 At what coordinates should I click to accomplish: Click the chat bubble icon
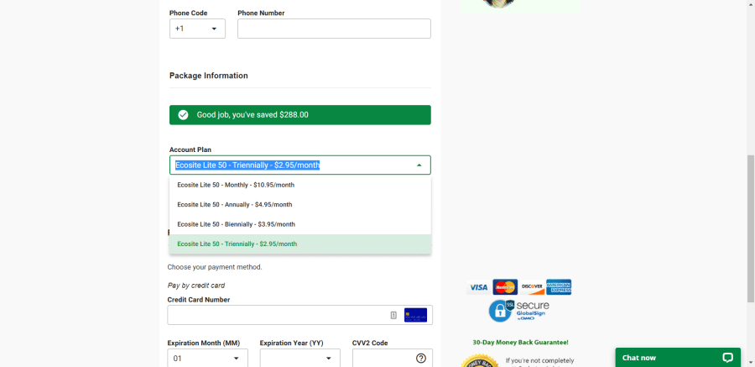(727, 358)
